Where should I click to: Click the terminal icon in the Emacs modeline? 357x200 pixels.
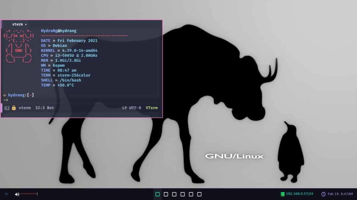point(7,108)
